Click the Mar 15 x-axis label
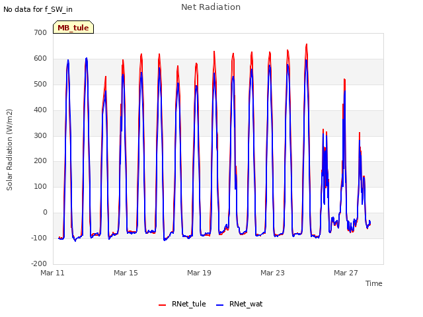The image size is (423, 317). point(126,273)
